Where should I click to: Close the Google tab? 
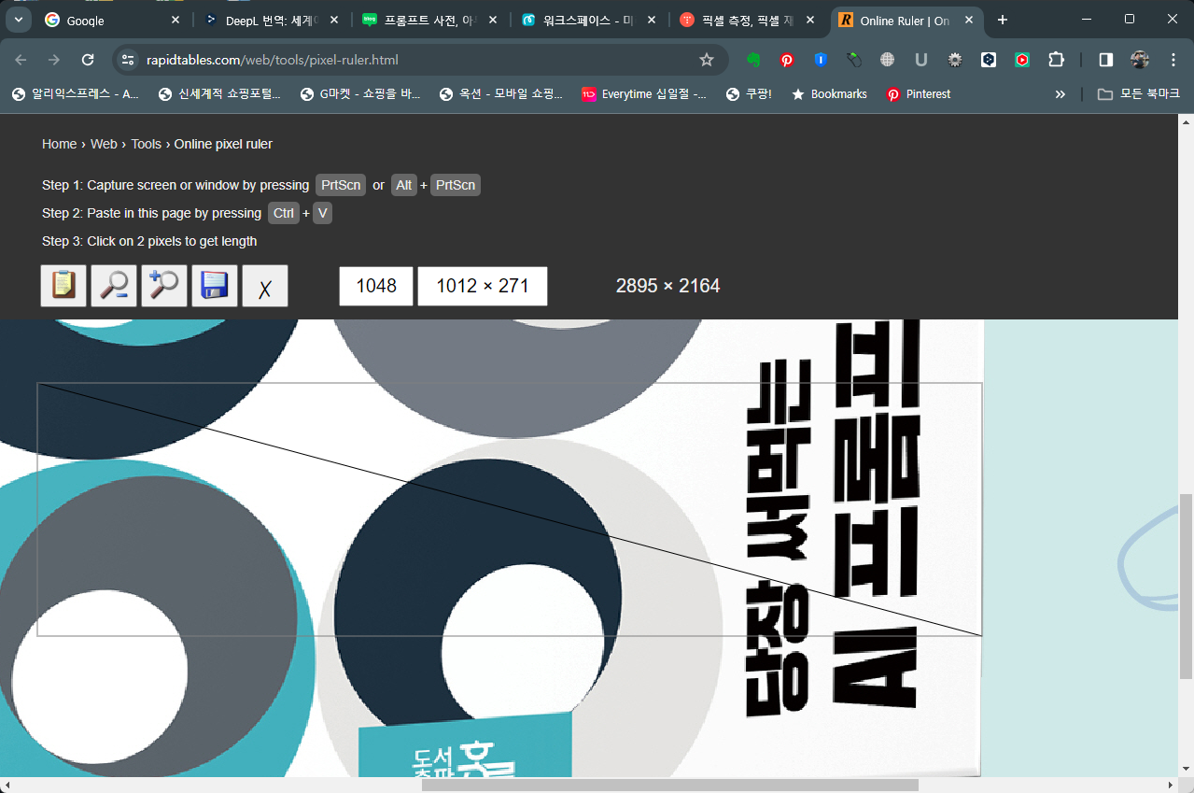[x=176, y=20]
